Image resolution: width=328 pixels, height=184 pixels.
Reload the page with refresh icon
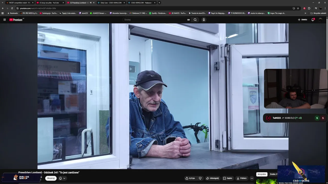coord(12,8)
